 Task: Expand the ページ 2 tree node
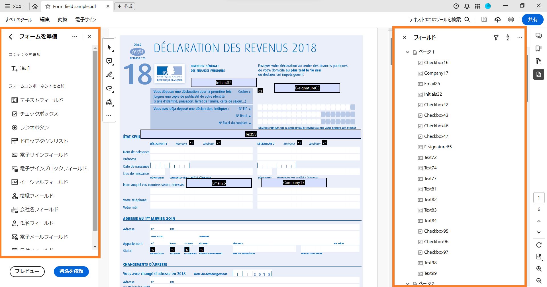point(407,284)
